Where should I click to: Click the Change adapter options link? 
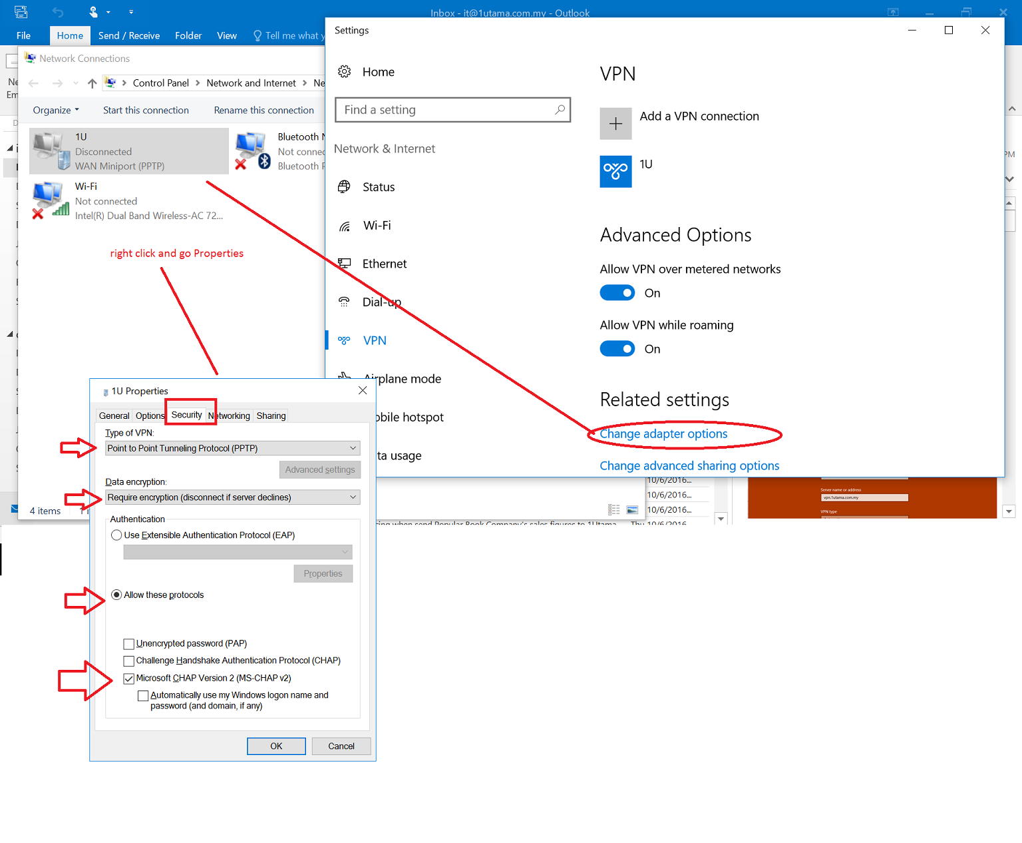[x=663, y=434]
